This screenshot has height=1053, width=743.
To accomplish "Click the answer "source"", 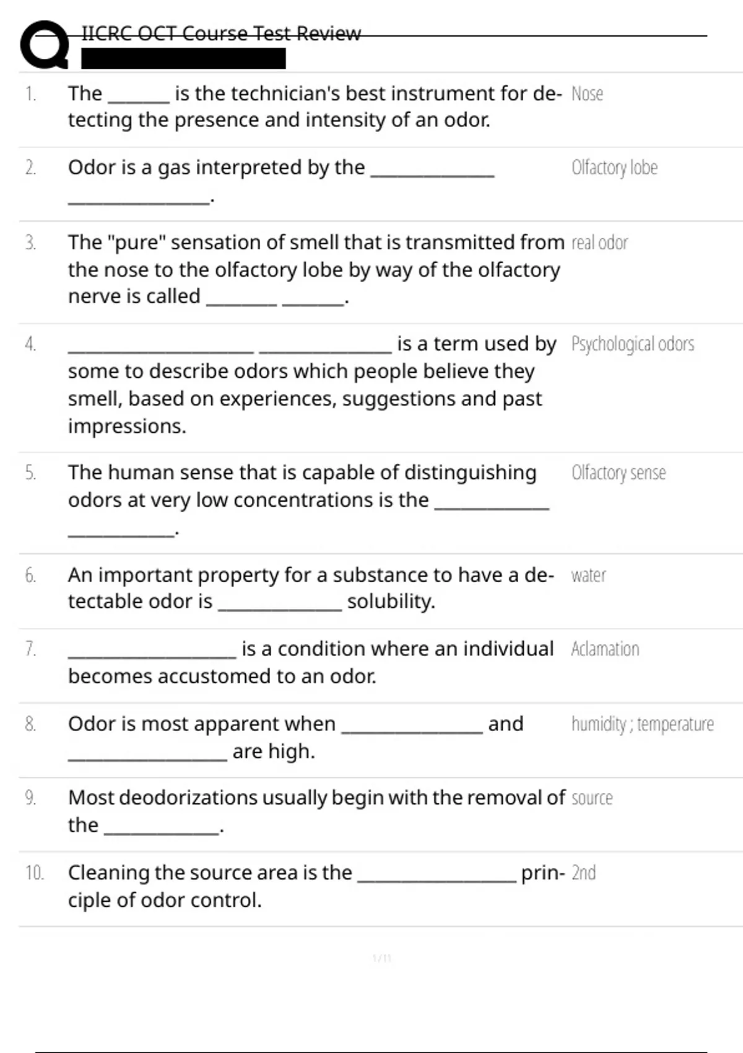I will (592, 798).
